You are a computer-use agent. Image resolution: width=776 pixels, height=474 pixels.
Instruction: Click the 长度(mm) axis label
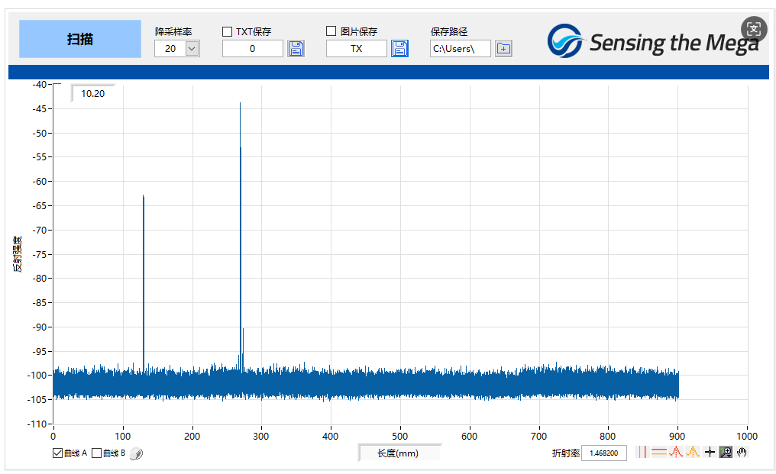[x=398, y=453]
